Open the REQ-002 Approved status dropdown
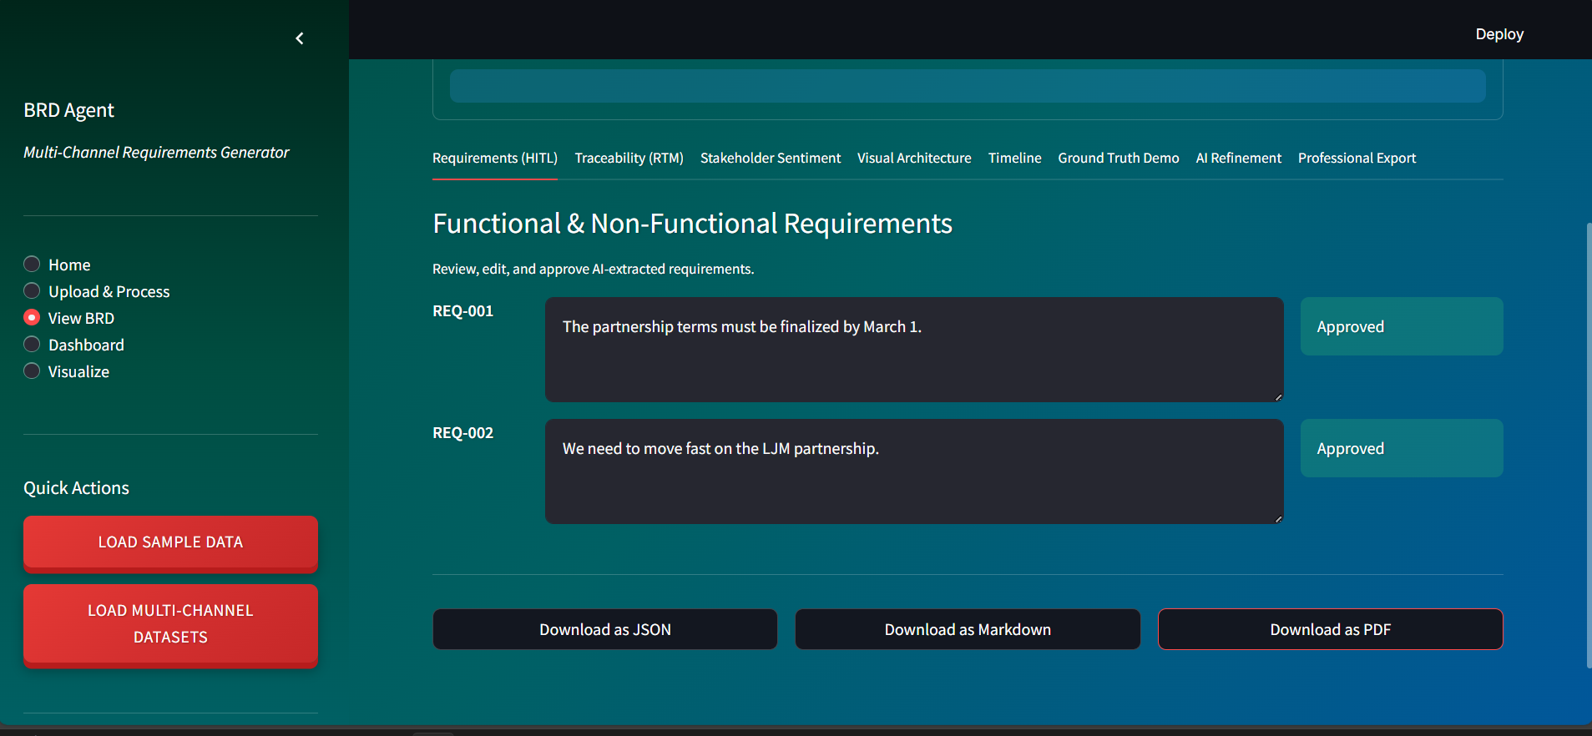Screen dimensions: 1592x736 click(x=1402, y=448)
